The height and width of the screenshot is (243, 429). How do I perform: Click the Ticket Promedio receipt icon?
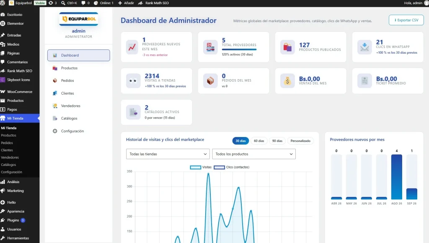click(365, 81)
